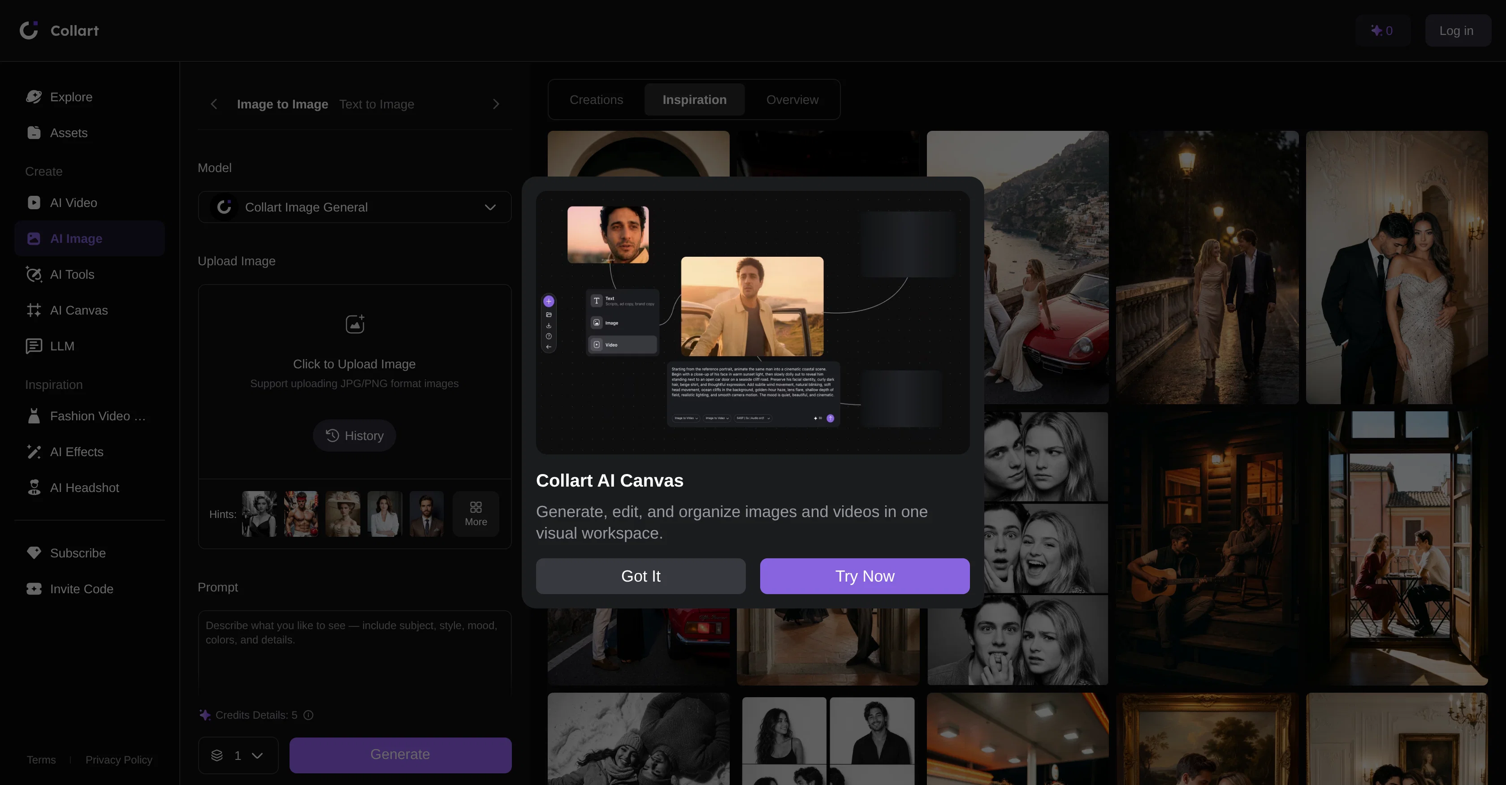Open LLM in sidebar
The height and width of the screenshot is (785, 1506).
click(x=90, y=346)
